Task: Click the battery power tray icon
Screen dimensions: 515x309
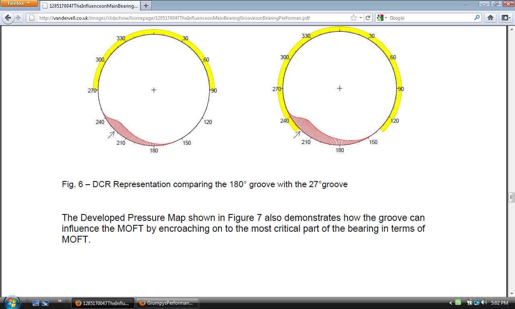Action: (x=470, y=303)
